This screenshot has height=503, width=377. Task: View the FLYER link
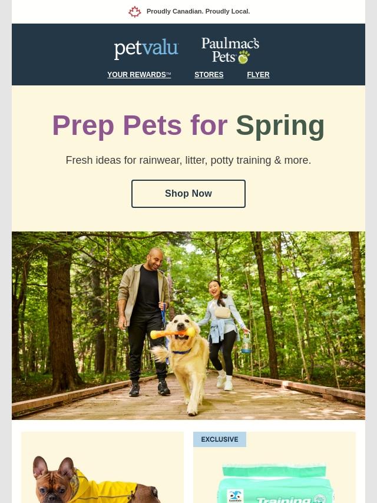click(x=258, y=75)
